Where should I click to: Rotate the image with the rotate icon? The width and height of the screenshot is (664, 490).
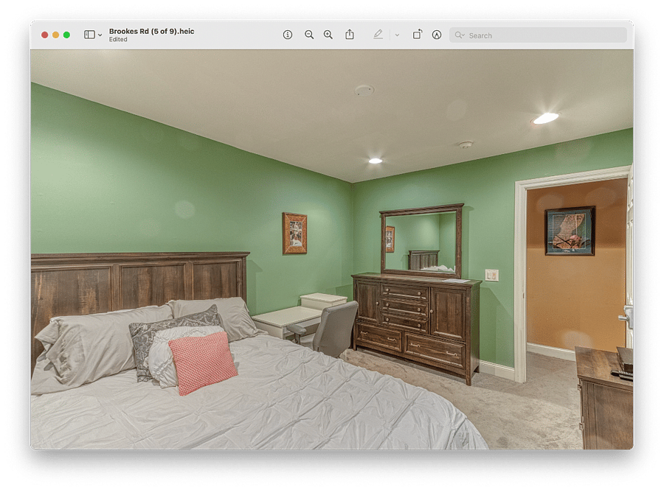point(418,35)
